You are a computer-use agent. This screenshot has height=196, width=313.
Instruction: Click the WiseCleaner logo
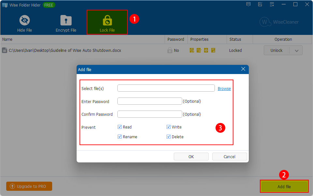279,22
